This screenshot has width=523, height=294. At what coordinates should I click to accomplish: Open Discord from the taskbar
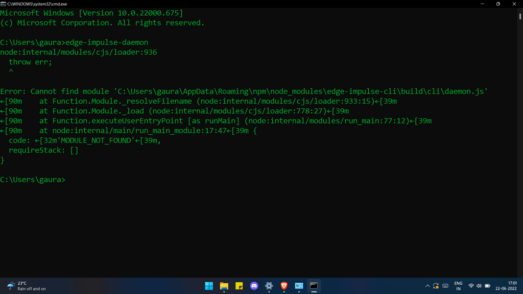pos(254,286)
